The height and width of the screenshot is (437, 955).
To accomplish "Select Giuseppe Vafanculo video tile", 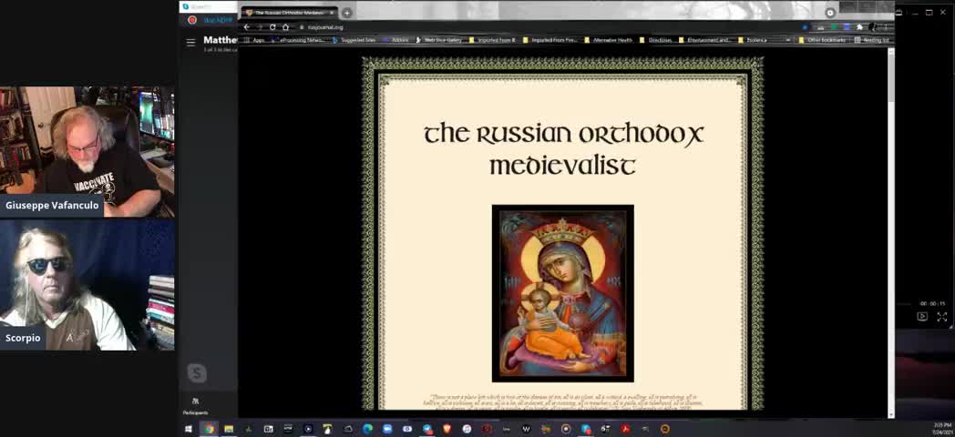I will coord(87,152).
